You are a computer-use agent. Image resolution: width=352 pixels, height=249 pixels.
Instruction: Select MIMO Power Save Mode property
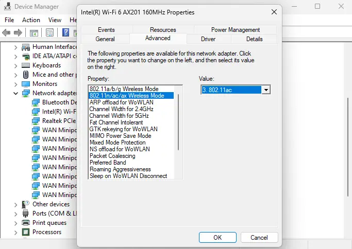[x=131, y=136]
